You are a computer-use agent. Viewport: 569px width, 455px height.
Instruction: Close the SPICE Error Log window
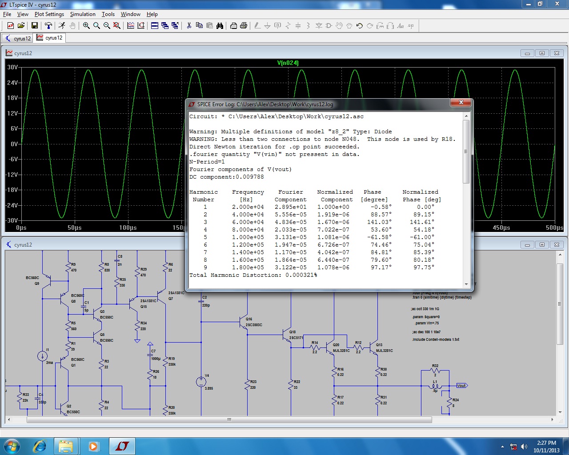pyautogui.click(x=461, y=103)
